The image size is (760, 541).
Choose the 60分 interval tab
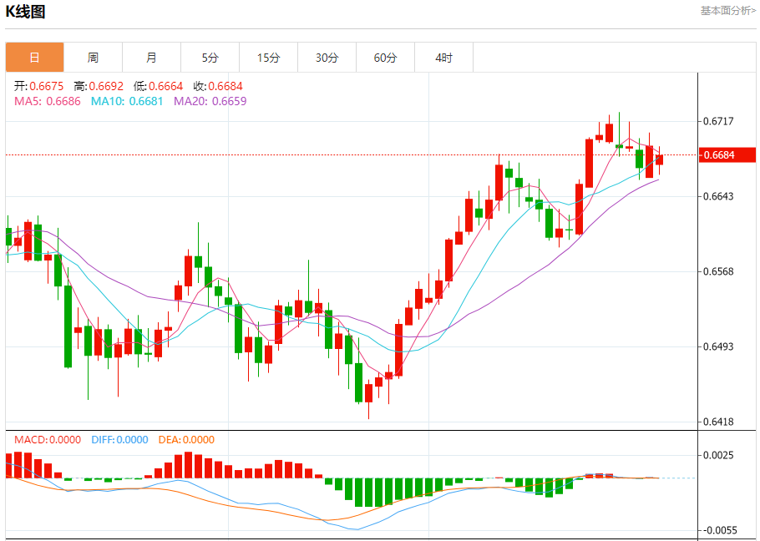pyautogui.click(x=385, y=58)
